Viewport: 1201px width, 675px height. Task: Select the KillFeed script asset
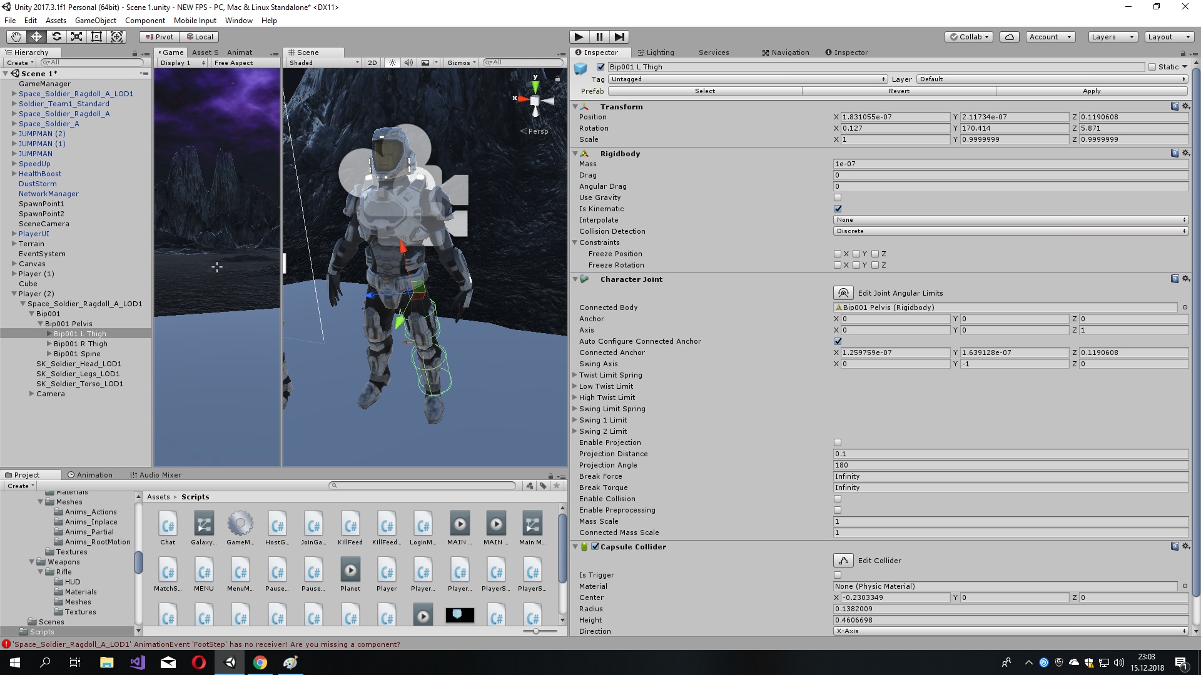pos(350,528)
